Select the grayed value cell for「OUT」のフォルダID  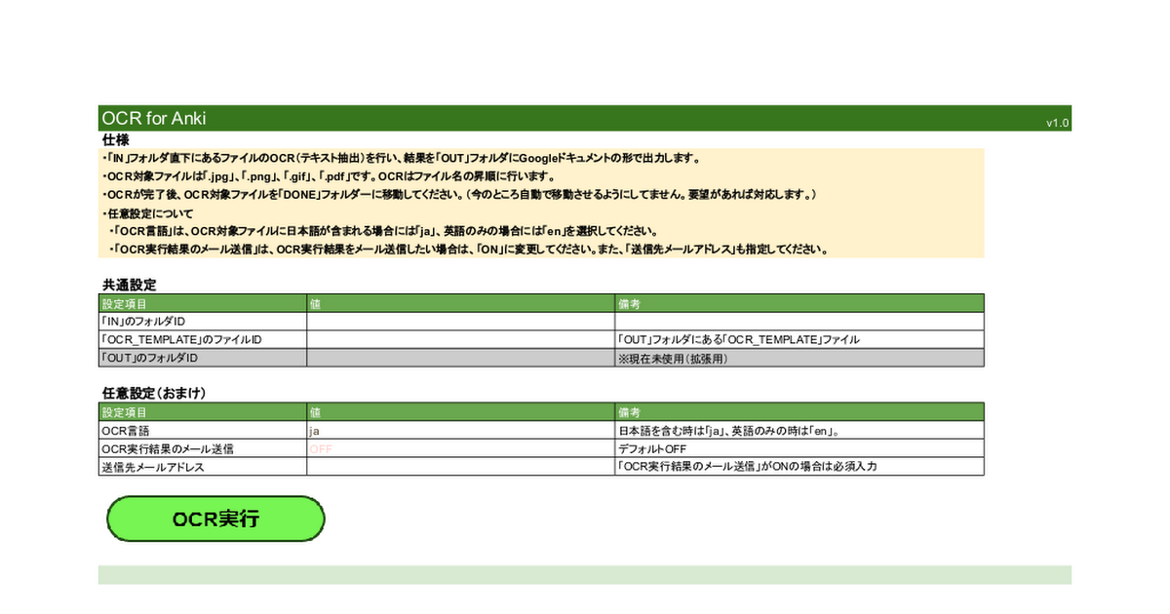[460, 359]
